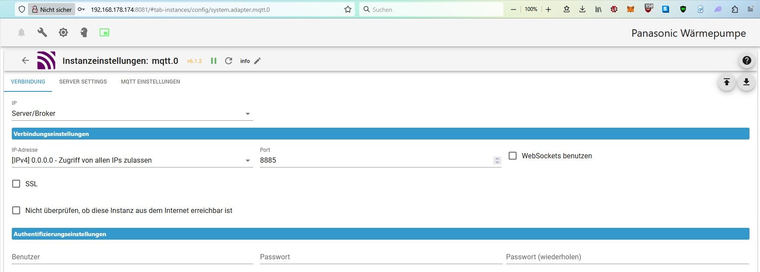Open the IP-Adresse dropdown
Image resolution: width=760 pixels, height=272 pixels.
coord(132,160)
